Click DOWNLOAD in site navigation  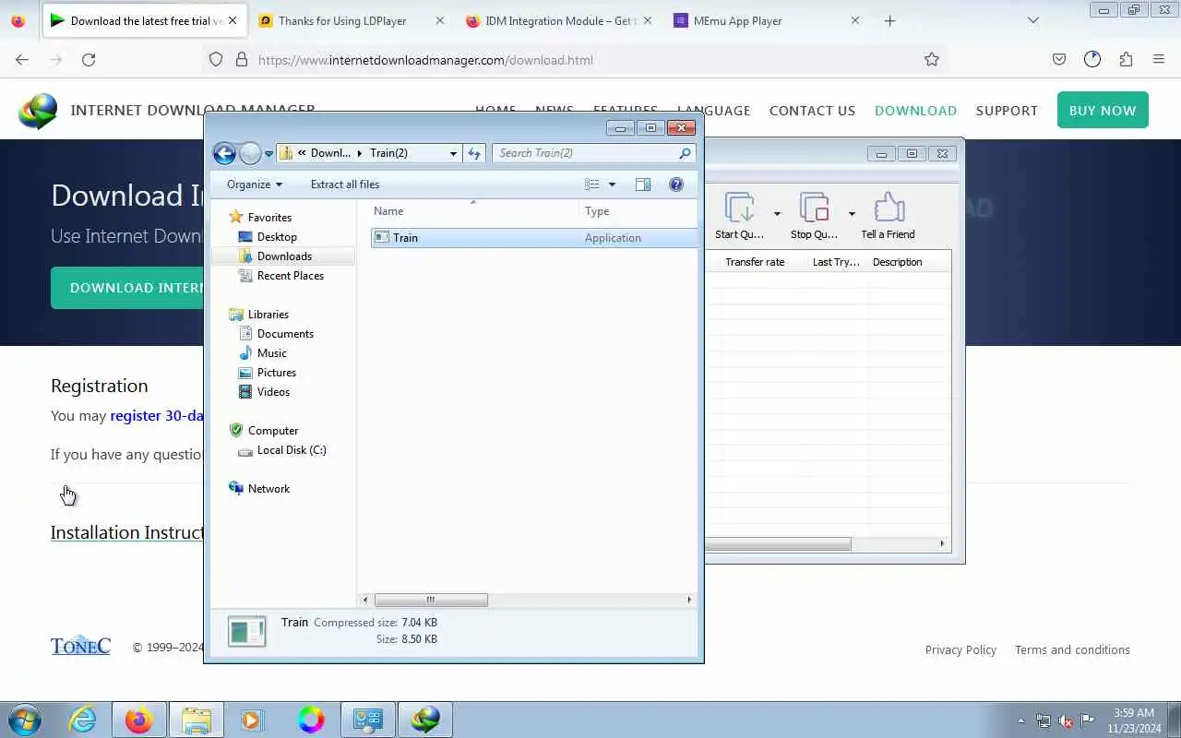[x=915, y=111]
